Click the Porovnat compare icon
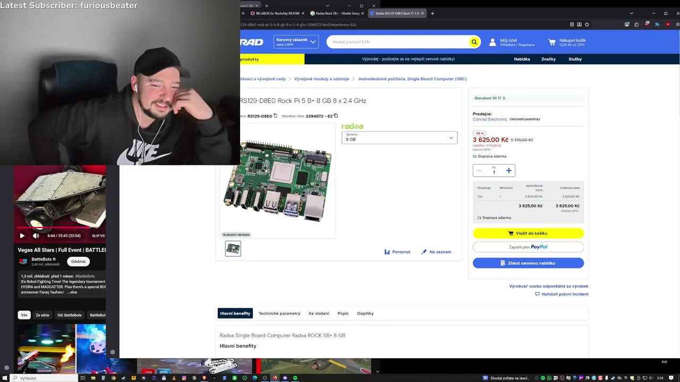 click(387, 252)
